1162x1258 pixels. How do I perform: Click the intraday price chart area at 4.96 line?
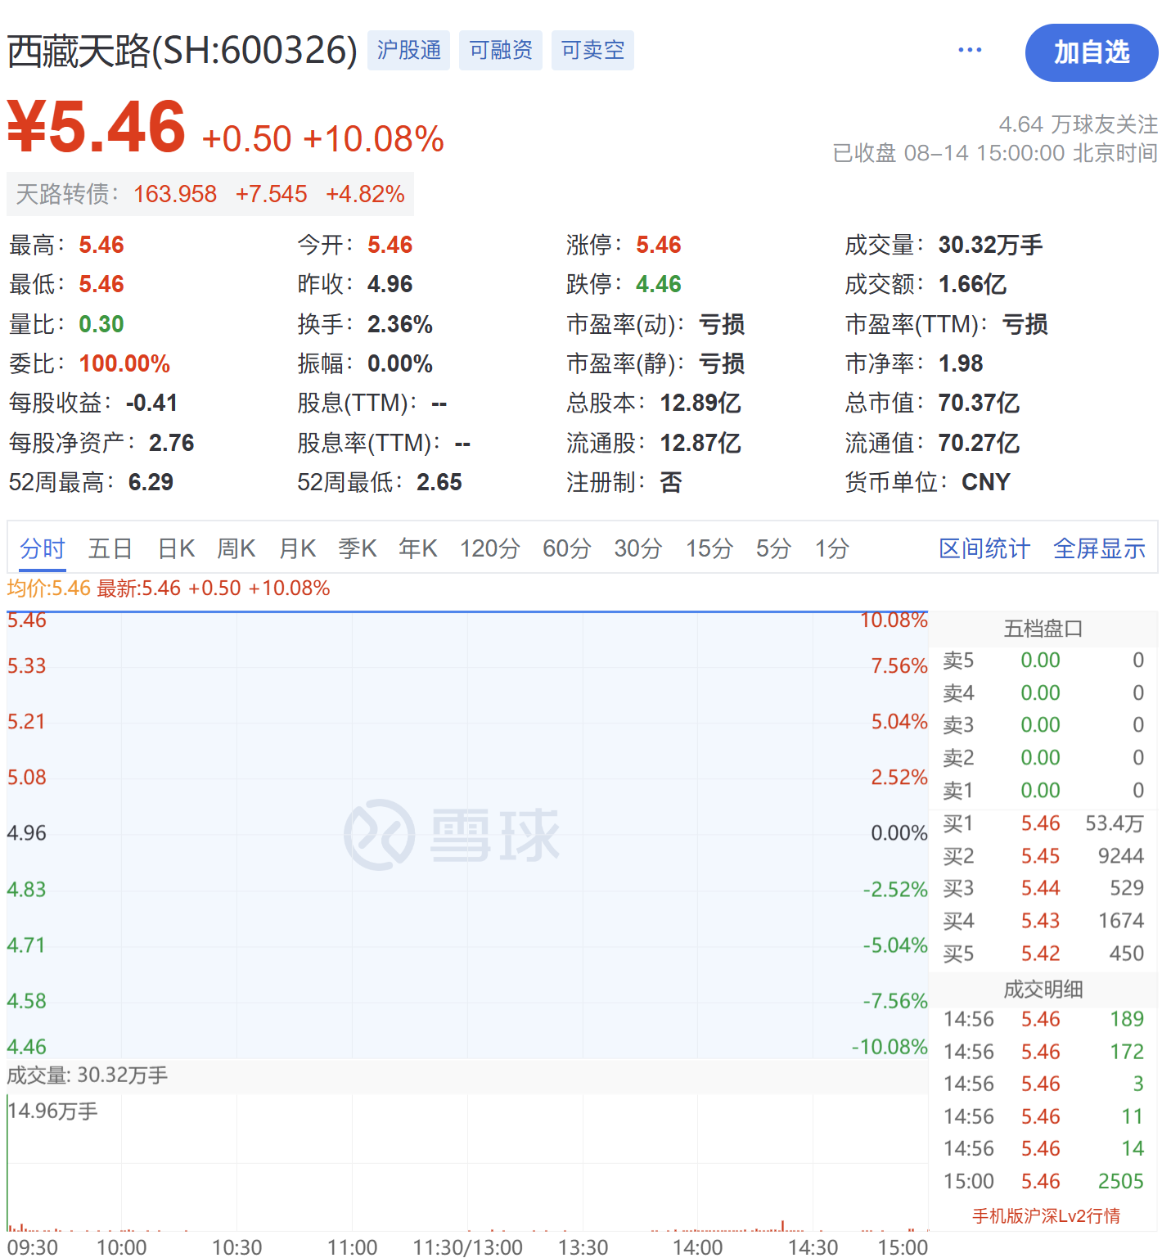click(x=467, y=833)
